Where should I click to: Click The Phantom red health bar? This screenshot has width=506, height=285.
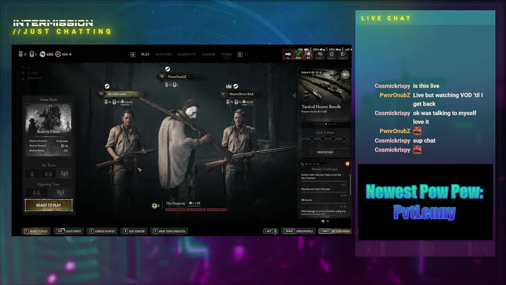(196, 210)
